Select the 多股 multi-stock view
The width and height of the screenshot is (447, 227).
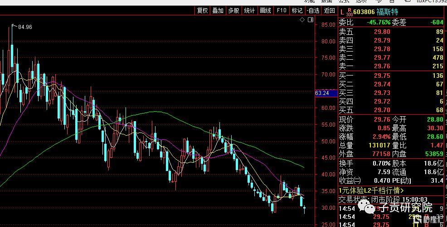coord(233,10)
